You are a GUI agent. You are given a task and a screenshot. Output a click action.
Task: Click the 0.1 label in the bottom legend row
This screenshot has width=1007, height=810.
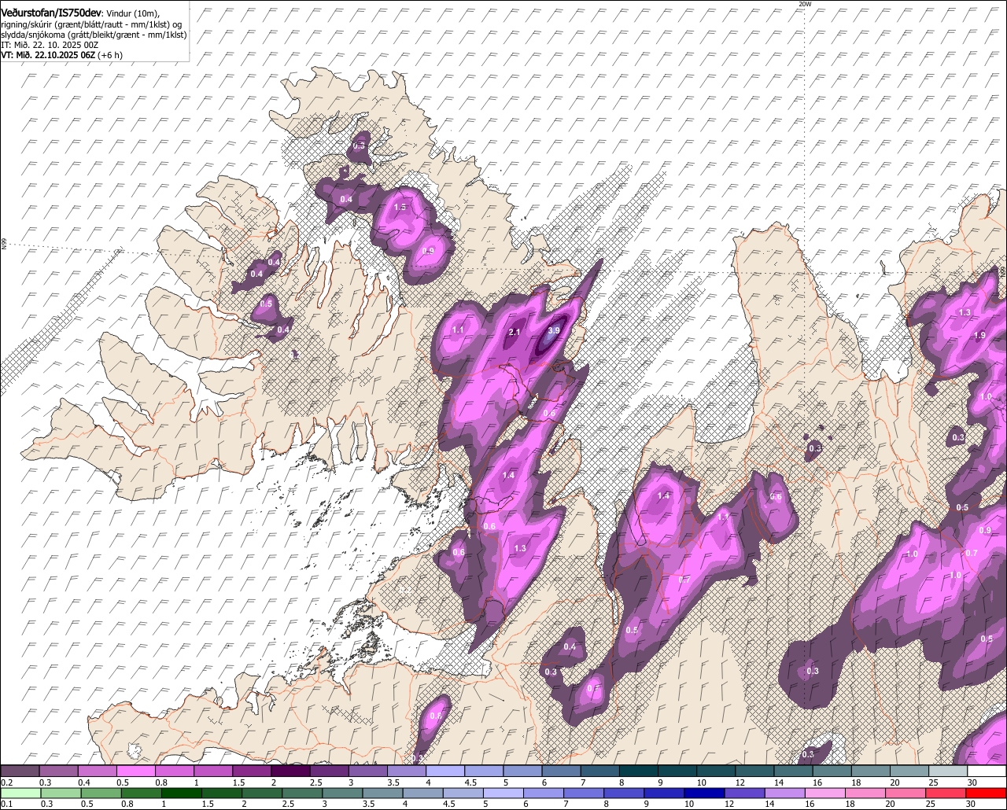tap(7, 804)
